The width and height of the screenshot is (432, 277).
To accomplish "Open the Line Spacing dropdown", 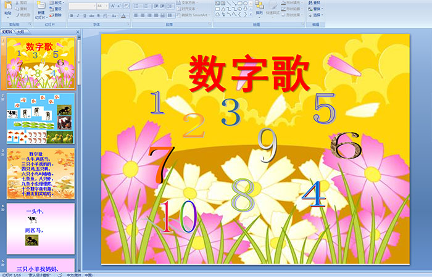I will [171, 6].
